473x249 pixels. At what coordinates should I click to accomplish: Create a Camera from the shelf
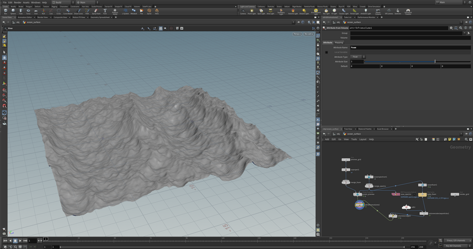tap(243, 11)
